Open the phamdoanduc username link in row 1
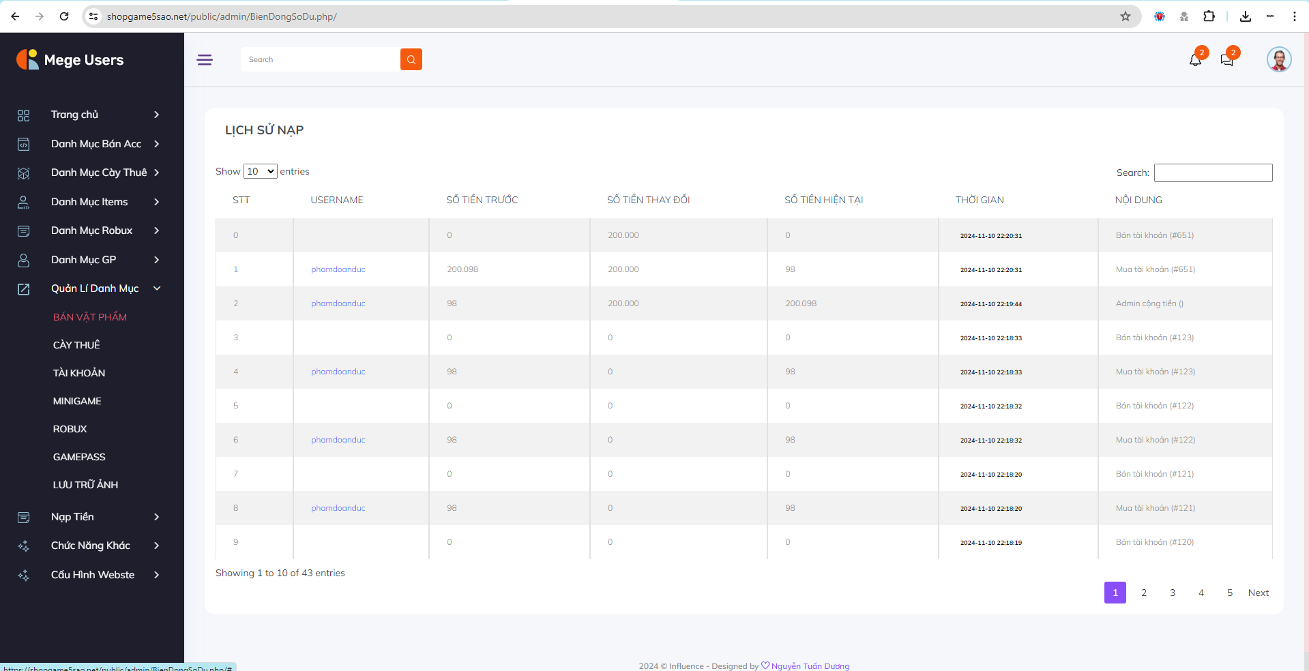The width and height of the screenshot is (1309, 671). pos(338,269)
